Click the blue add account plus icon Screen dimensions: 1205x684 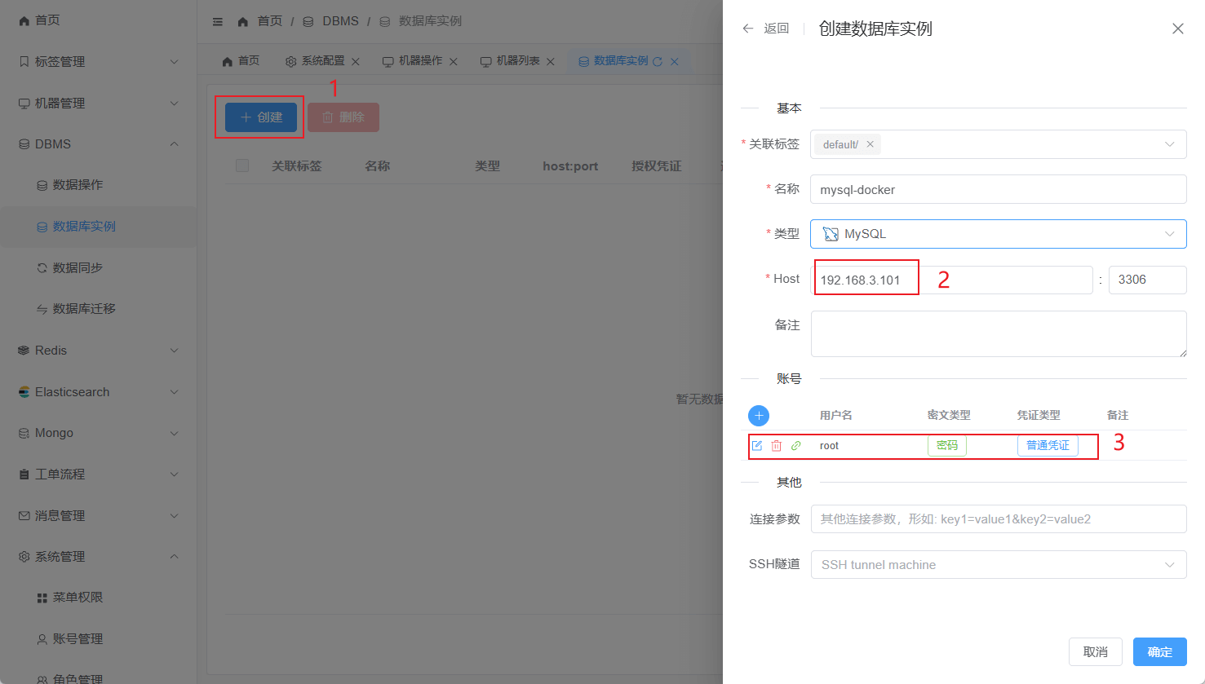759,416
